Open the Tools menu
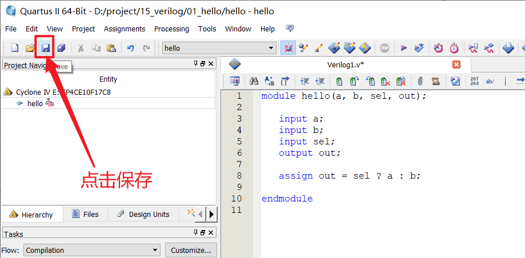 click(207, 29)
